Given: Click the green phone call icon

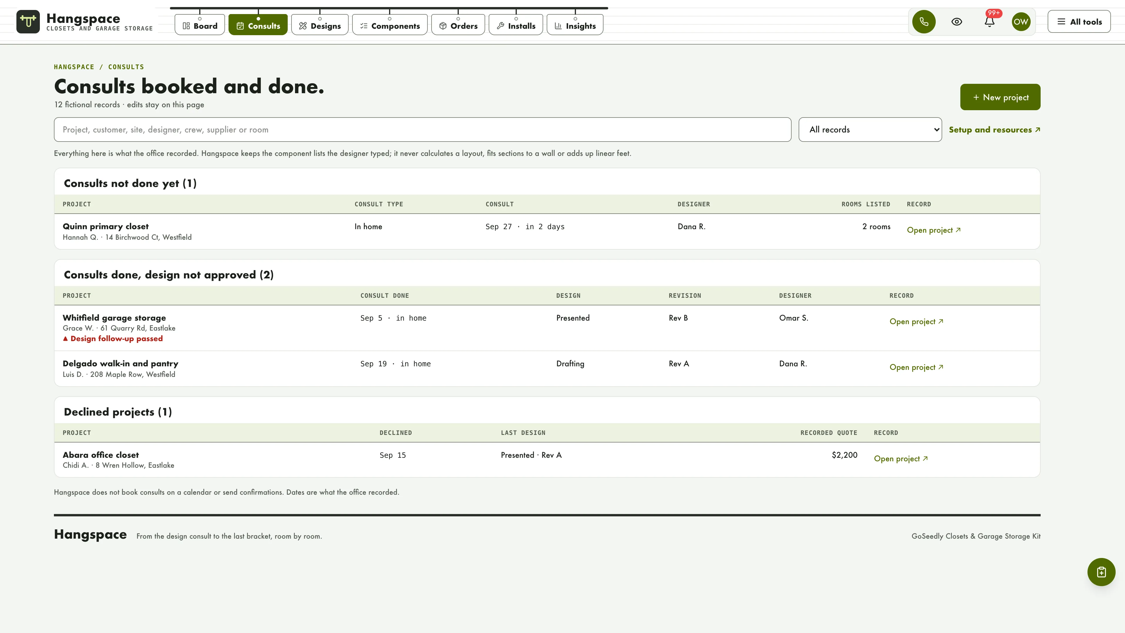Looking at the screenshot, I should point(924,21).
